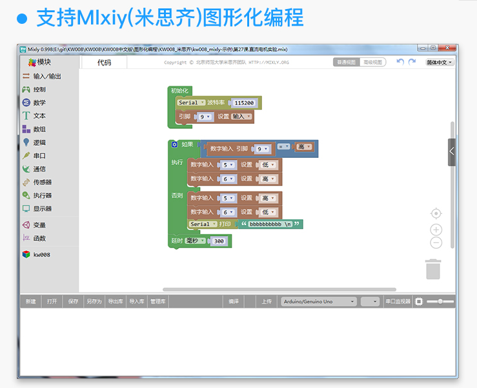
Task: Open the Serial dropdown in 打印 block
Action: (x=203, y=224)
